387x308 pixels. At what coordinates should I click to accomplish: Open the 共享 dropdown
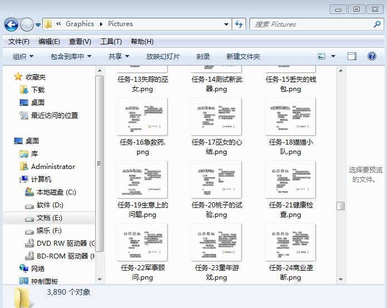point(119,56)
